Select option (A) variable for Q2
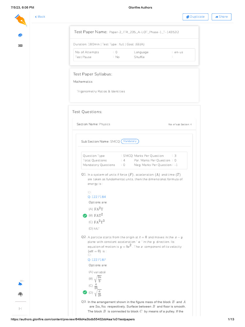 (x=97, y=272)
